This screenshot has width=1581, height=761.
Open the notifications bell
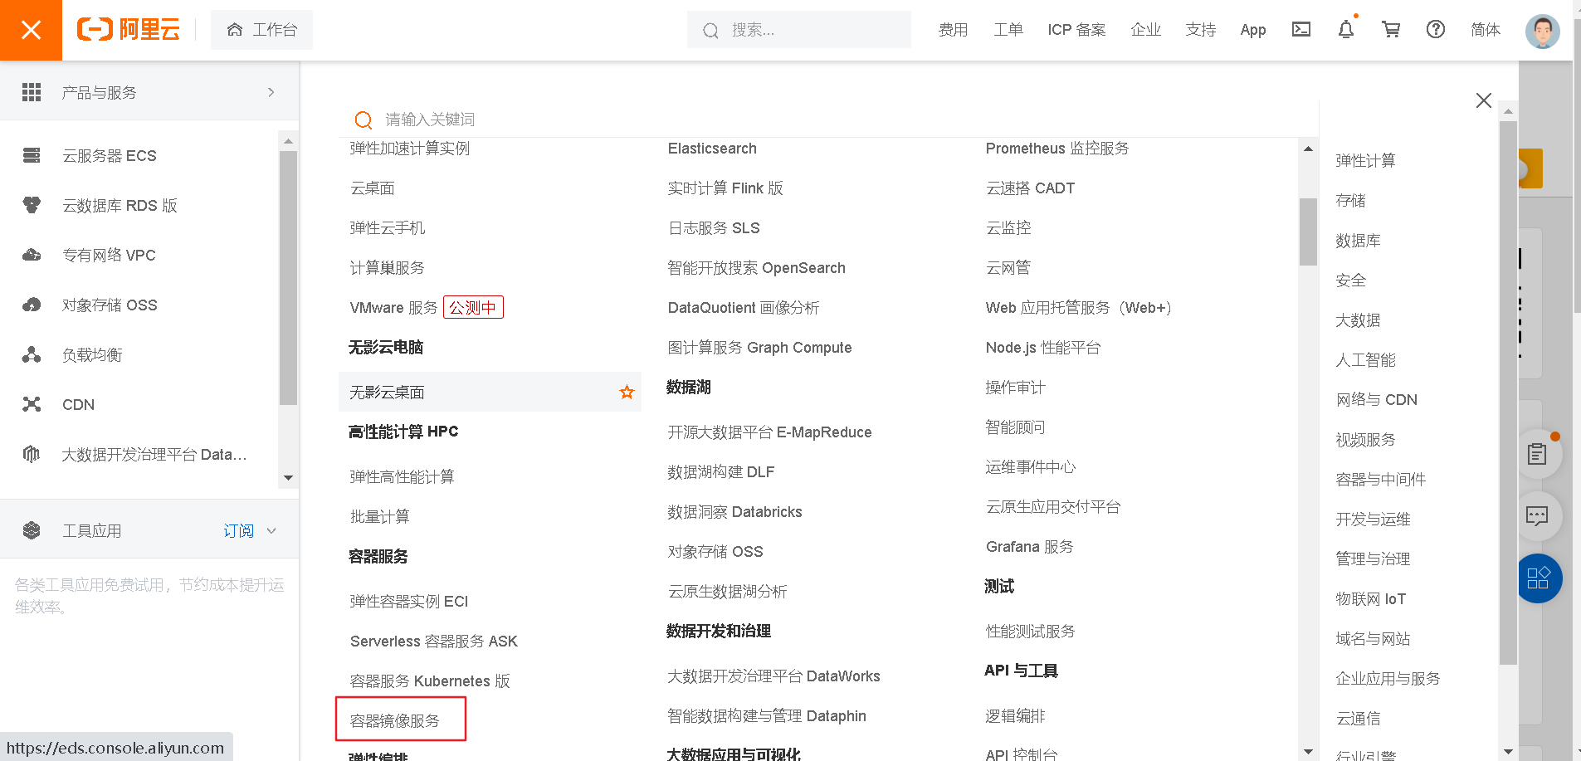tap(1346, 30)
